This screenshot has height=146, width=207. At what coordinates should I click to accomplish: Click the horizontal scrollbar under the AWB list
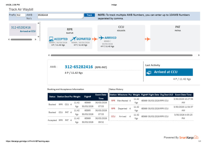[21, 39]
